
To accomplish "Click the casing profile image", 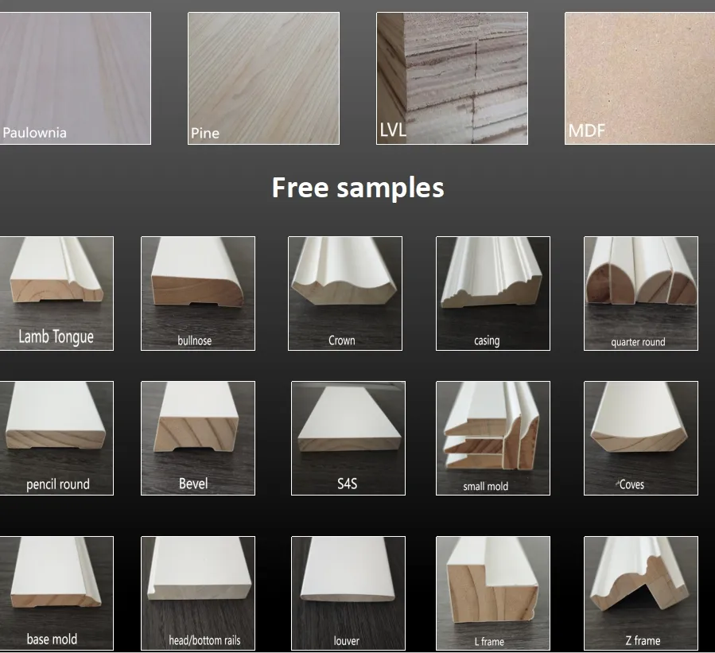I will pos(492,293).
